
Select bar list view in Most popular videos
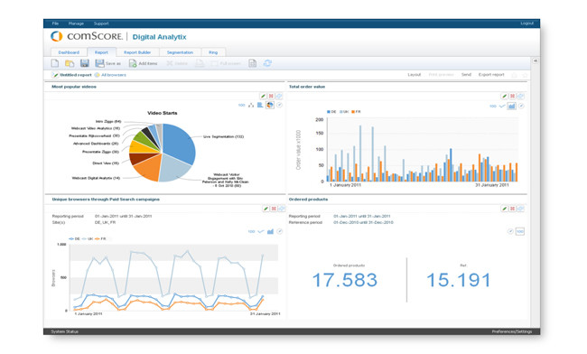coord(260,105)
